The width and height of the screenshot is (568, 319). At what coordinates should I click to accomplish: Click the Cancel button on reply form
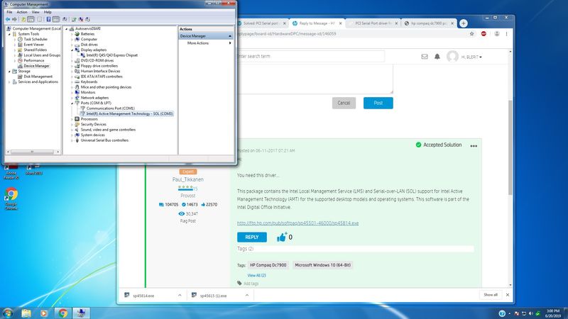coord(344,103)
